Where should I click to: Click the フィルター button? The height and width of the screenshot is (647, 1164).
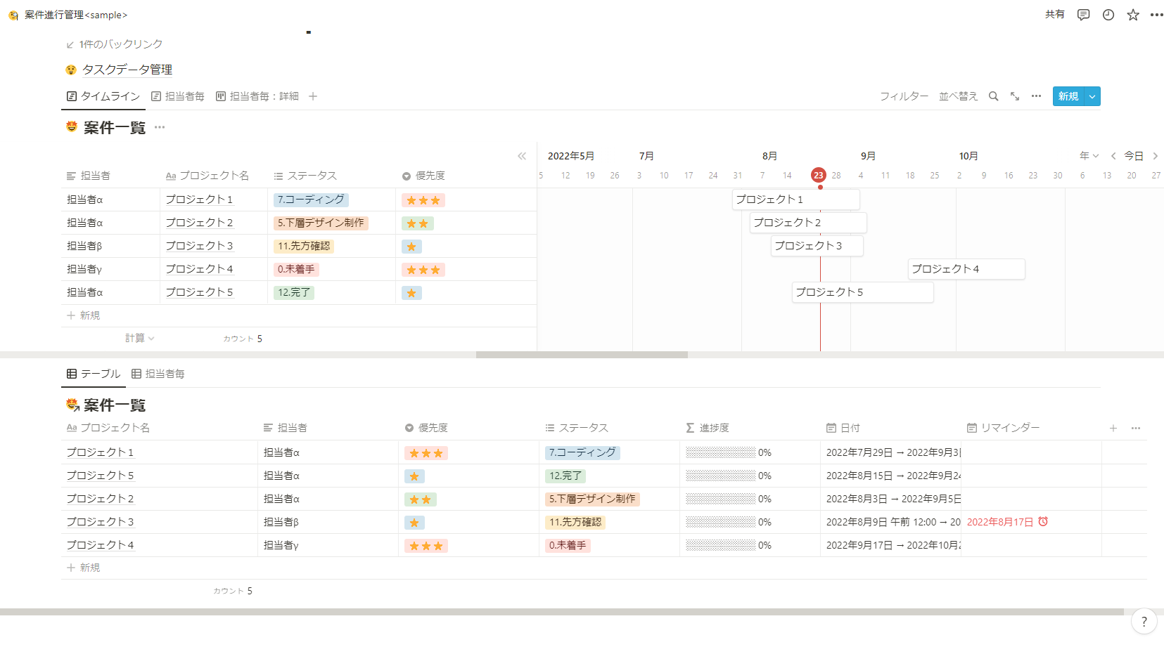click(x=904, y=96)
